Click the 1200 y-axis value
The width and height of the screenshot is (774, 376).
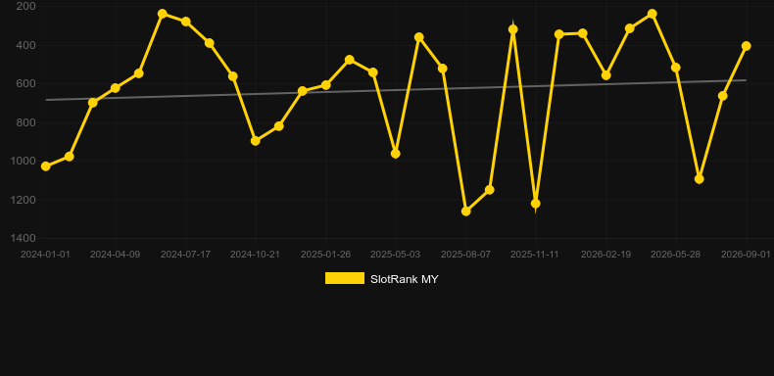coord(24,200)
